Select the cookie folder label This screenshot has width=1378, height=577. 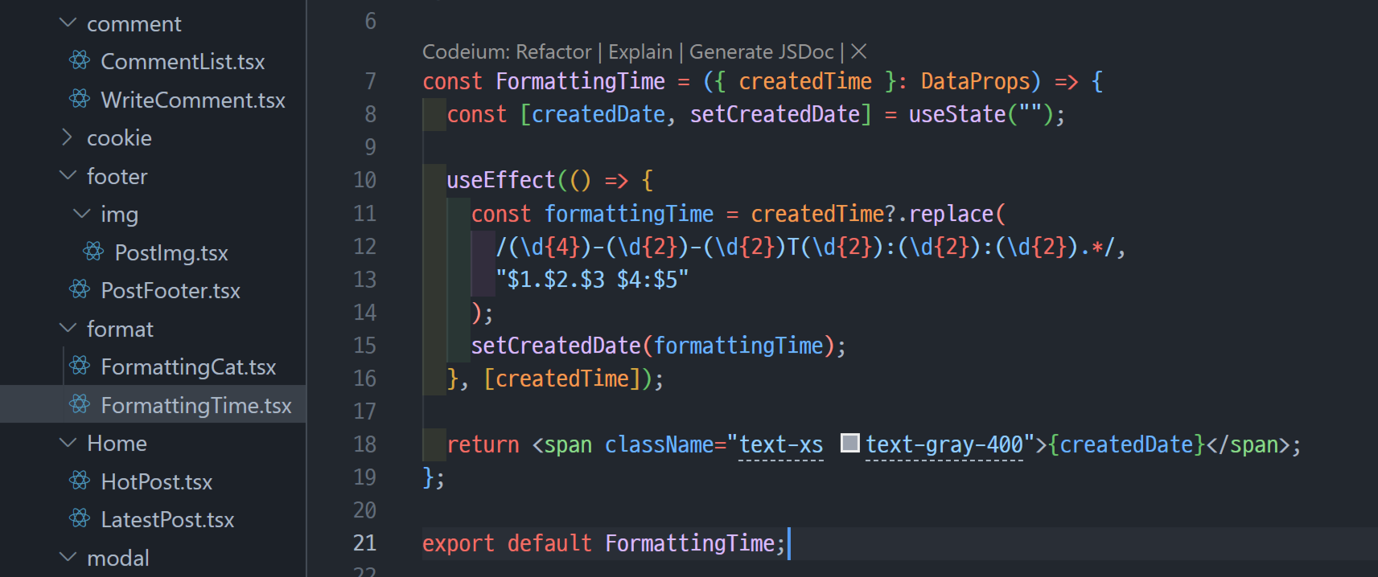tap(119, 137)
